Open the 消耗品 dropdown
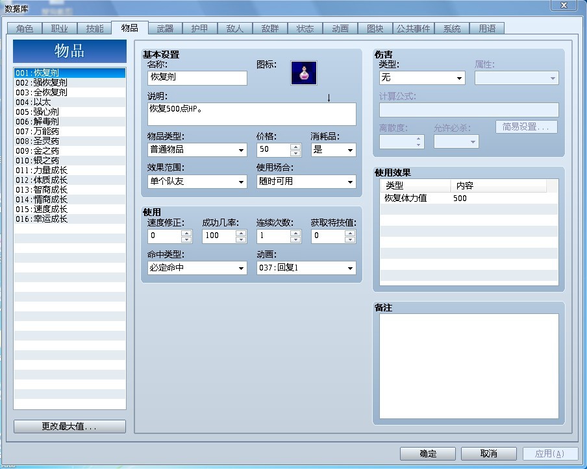 [x=333, y=150]
